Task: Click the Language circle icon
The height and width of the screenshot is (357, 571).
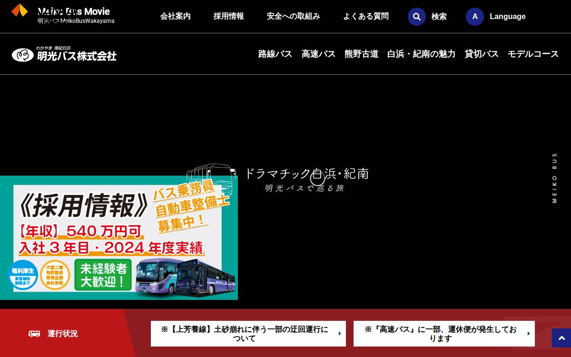Action: tap(475, 17)
